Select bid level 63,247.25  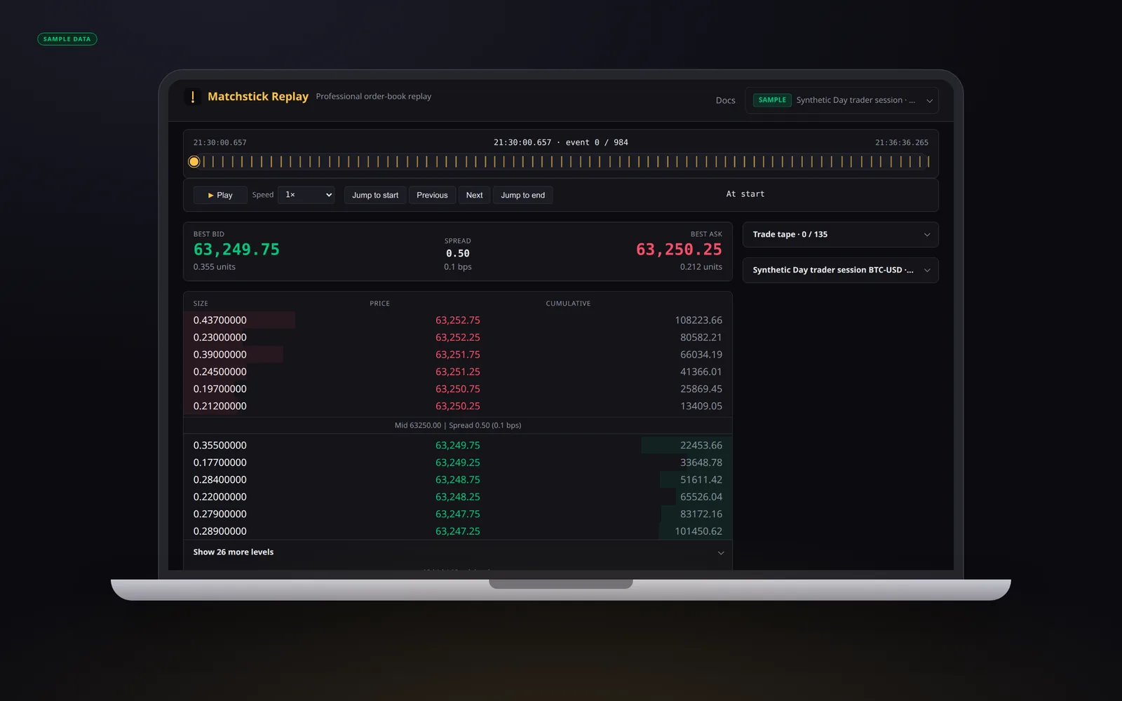click(458, 531)
